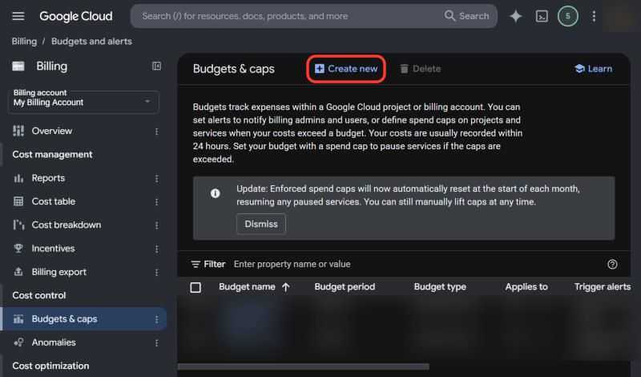Viewport: 641px width, 377px height.
Task: Open the Overview item options dots
Action: (x=156, y=132)
